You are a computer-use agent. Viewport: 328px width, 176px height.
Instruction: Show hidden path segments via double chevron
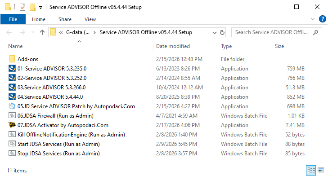(61, 32)
